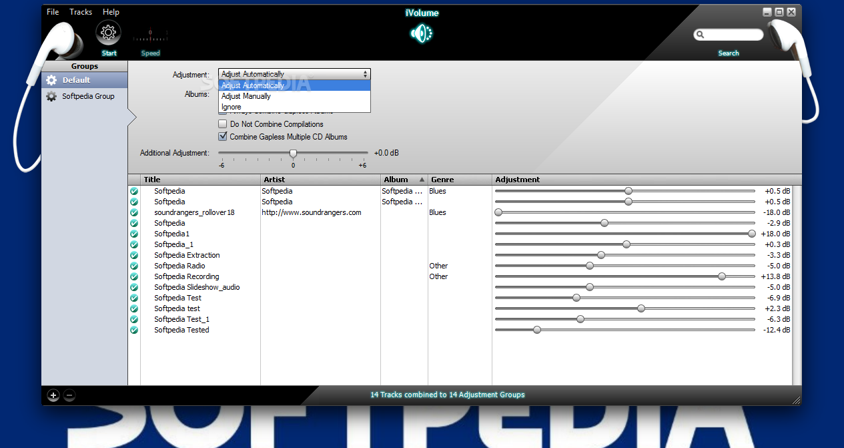Open the Adjustment combo box
The width and height of the screenshot is (844, 448).
(x=294, y=74)
